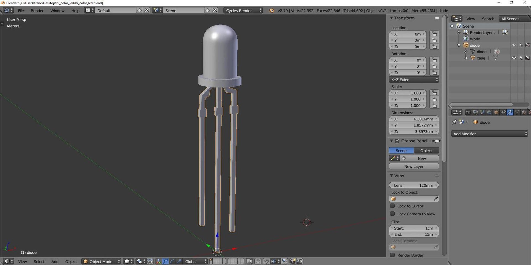Select the translate manipulator arrow icon
The image size is (531, 265).
point(165,261)
